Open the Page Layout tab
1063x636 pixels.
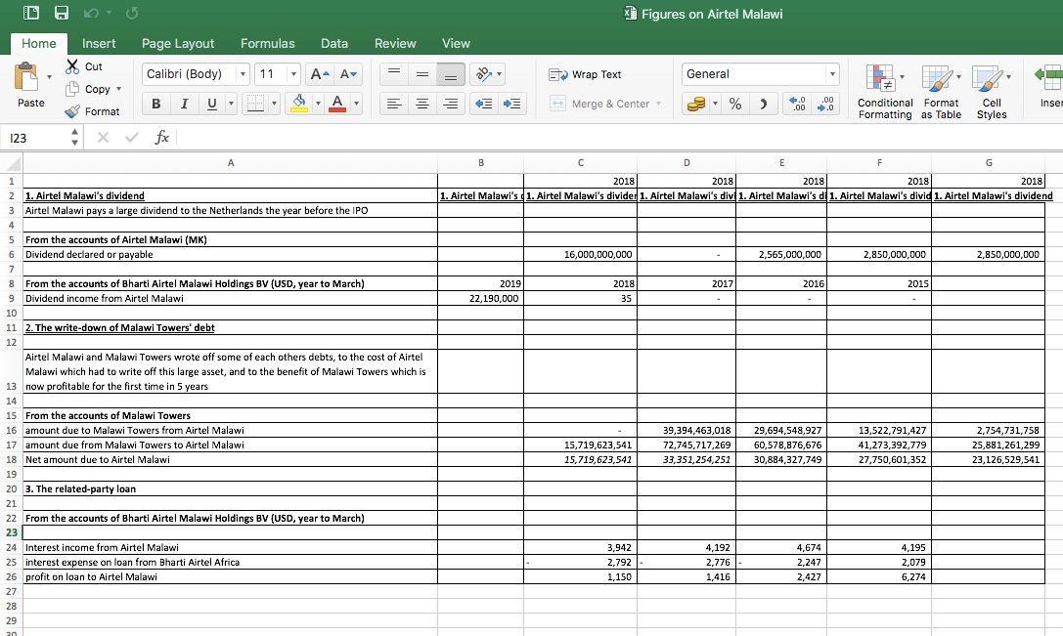coord(178,43)
